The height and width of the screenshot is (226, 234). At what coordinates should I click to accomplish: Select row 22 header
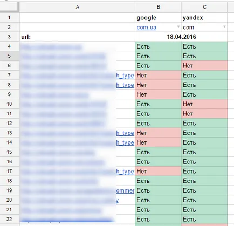point(10,219)
